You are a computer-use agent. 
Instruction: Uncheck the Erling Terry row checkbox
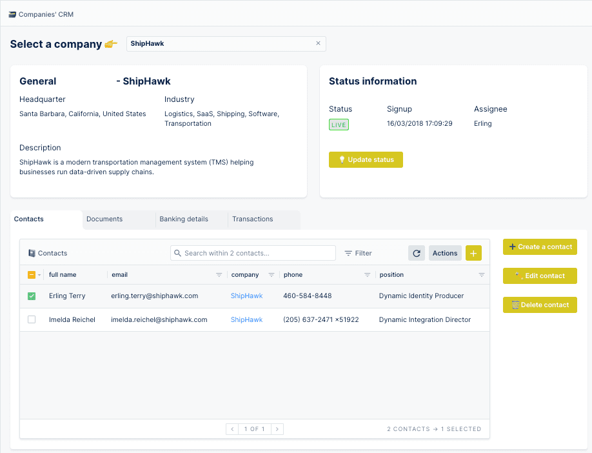[32, 296]
